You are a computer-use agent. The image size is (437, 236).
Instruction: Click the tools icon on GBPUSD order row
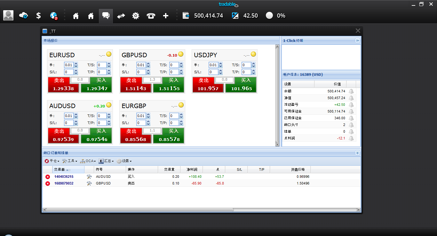coord(89,183)
